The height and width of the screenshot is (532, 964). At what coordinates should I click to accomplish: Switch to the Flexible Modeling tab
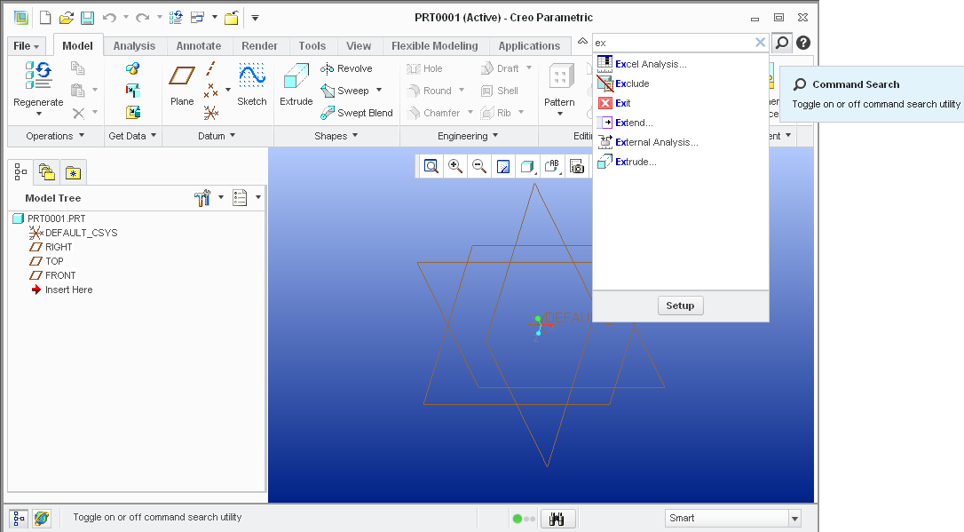pos(435,46)
